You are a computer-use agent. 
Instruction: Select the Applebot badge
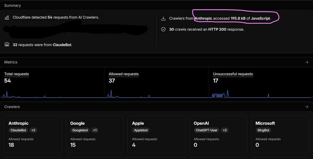click(141, 130)
